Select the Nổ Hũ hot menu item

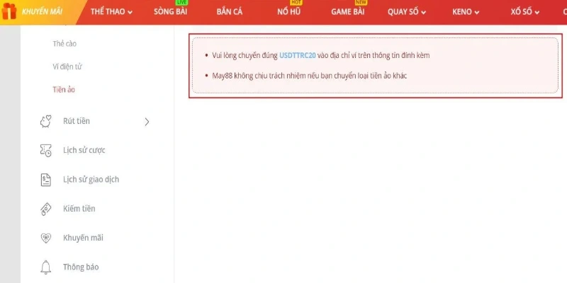pyautogui.click(x=288, y=12)
